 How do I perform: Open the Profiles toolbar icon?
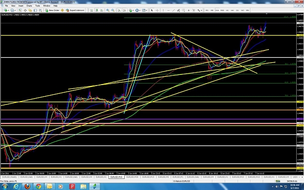pos(12,10)
